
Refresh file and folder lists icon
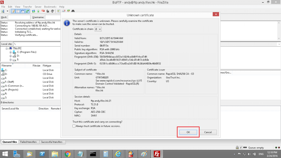pyautogui.click(x=33, y=11)
